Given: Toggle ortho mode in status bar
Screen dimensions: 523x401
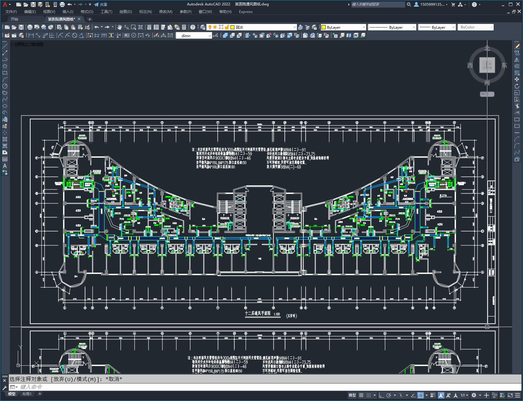Looking at the screenshot, I should click(381, 395).
